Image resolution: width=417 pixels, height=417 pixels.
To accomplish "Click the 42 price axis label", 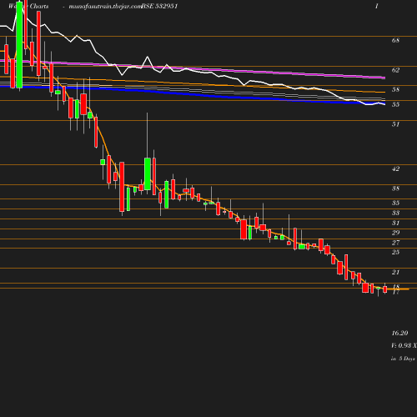I will tap(395, 168).
